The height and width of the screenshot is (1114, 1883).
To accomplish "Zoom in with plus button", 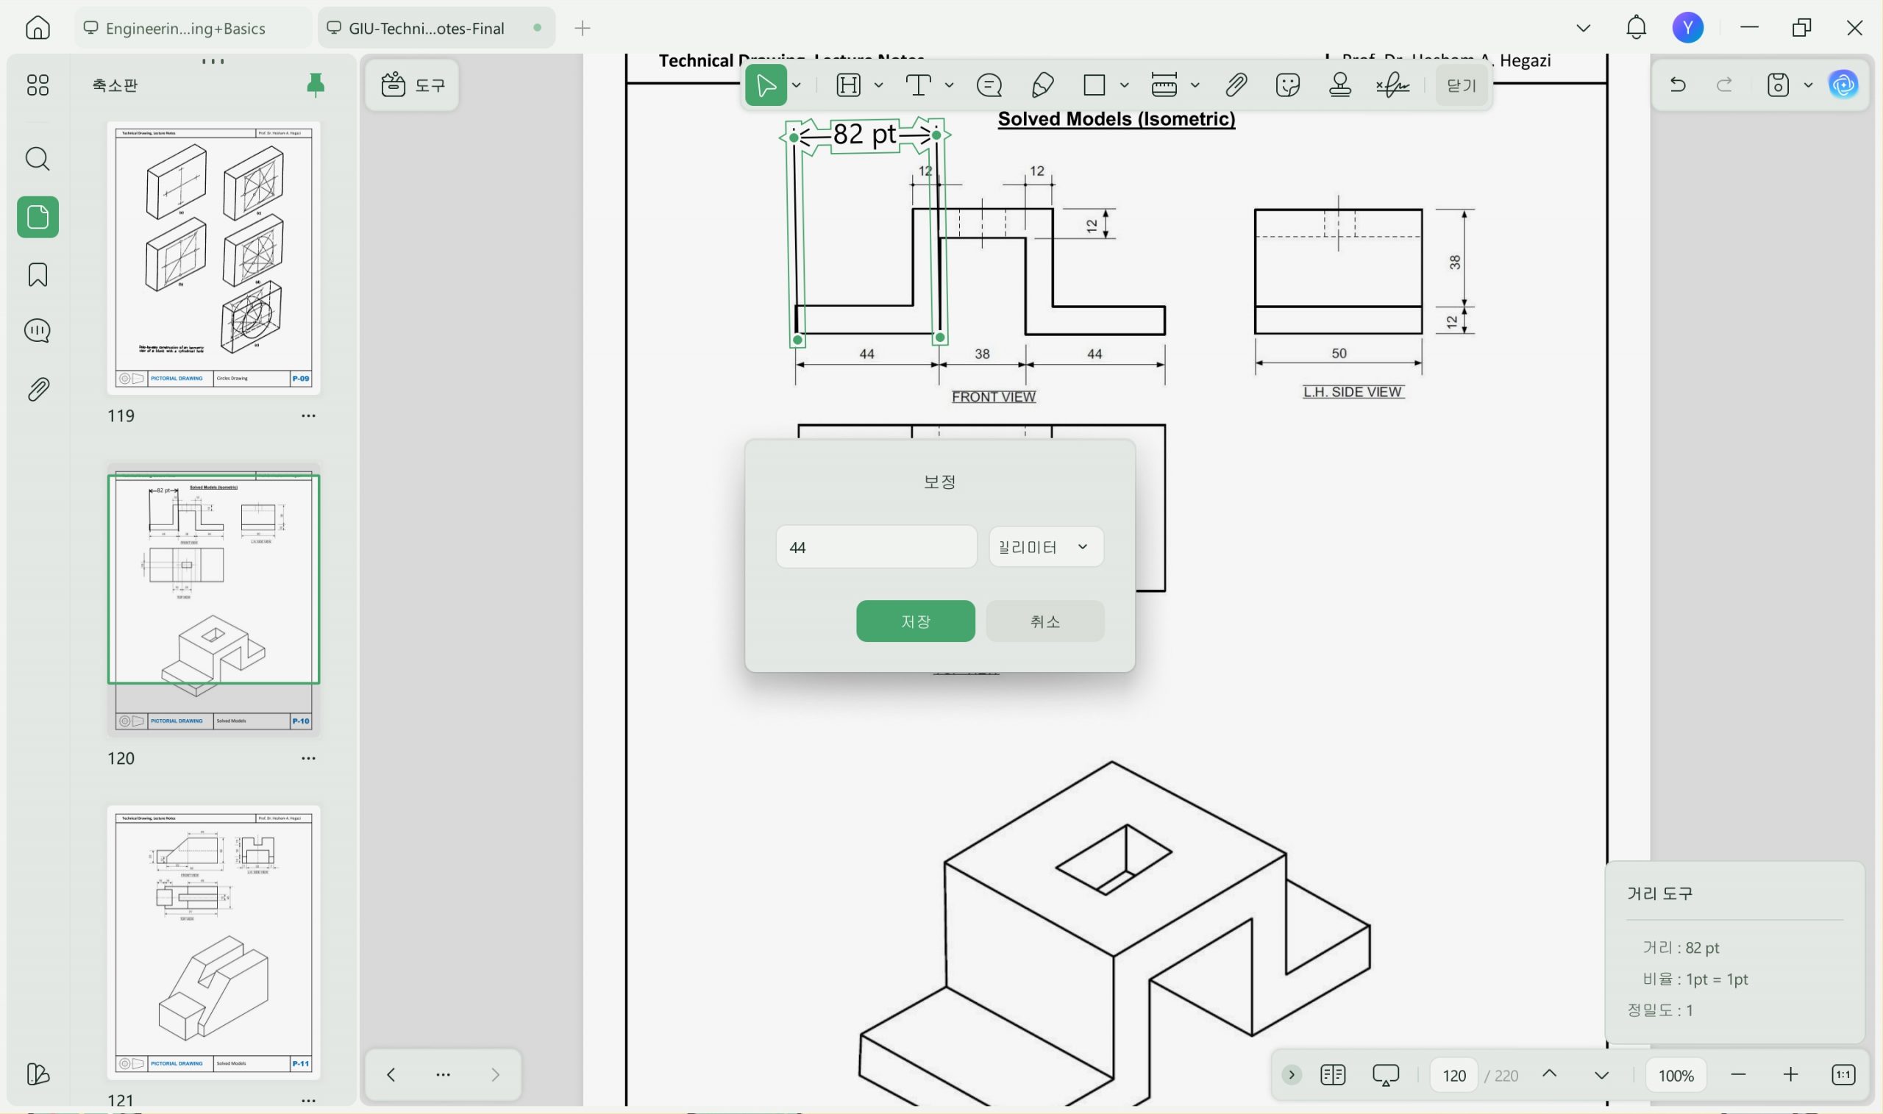I will (1790, 1074).
